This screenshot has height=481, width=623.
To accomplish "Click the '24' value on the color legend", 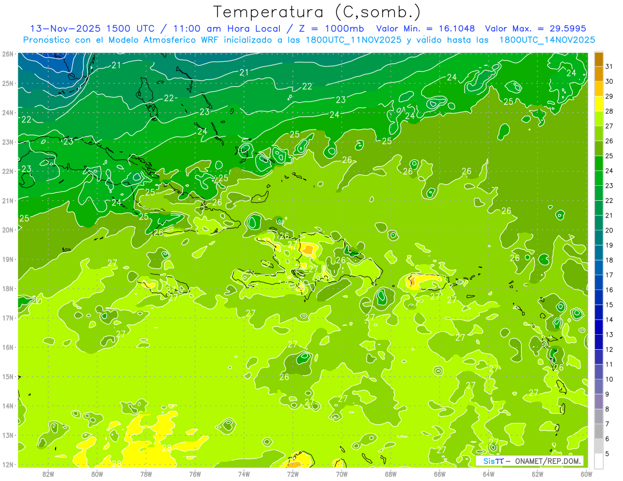I will (x=610, y=171).
